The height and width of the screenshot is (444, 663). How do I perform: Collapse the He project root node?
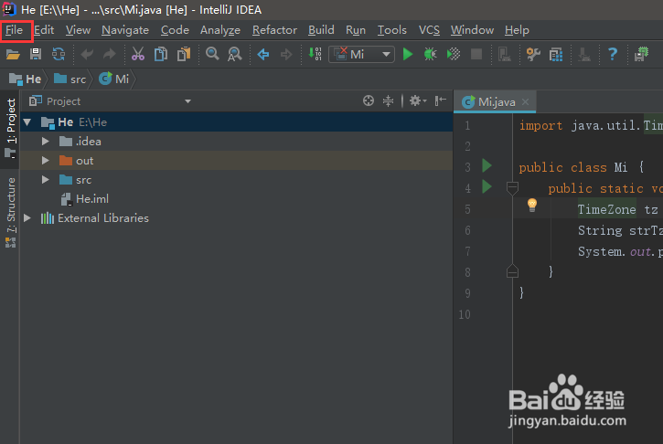(27, 122)
